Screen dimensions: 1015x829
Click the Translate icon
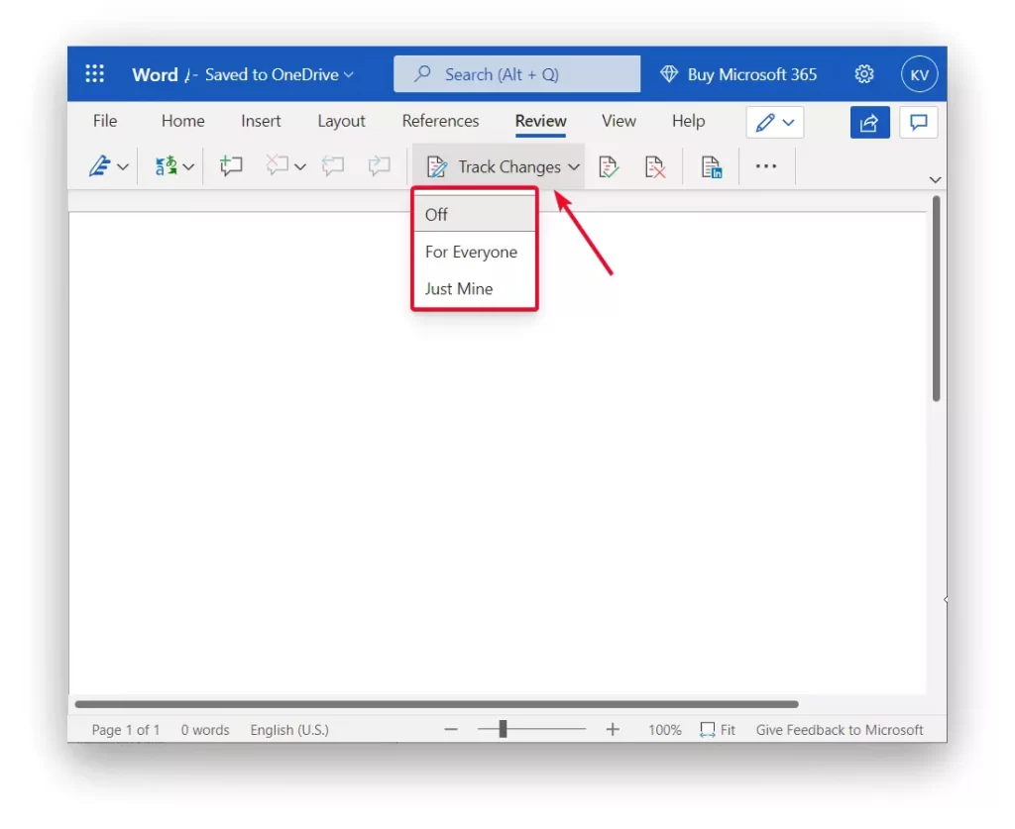[166, 166]
